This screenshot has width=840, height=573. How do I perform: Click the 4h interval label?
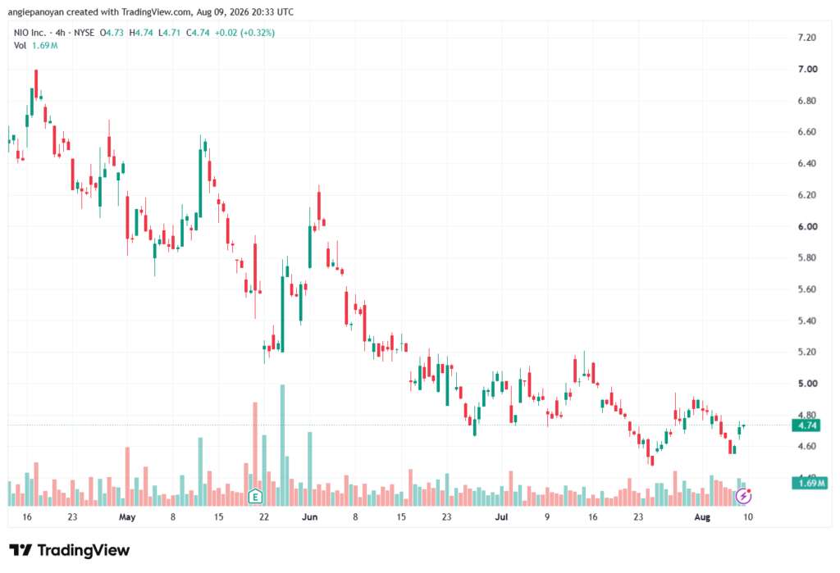click(x=60, y=33)
